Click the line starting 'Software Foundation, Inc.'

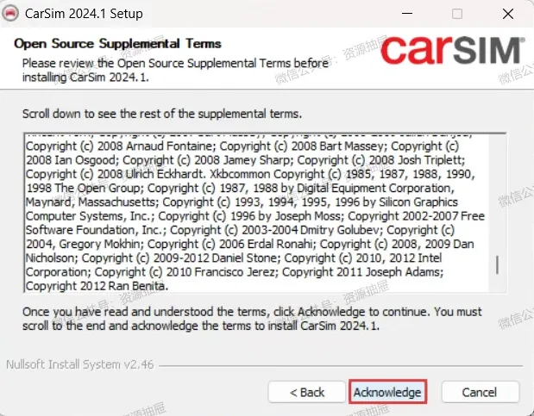tap(240, 230)
